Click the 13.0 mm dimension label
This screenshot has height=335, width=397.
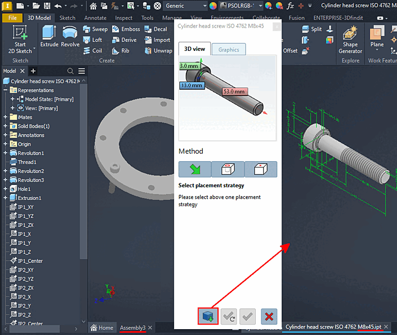pos(192,85)
